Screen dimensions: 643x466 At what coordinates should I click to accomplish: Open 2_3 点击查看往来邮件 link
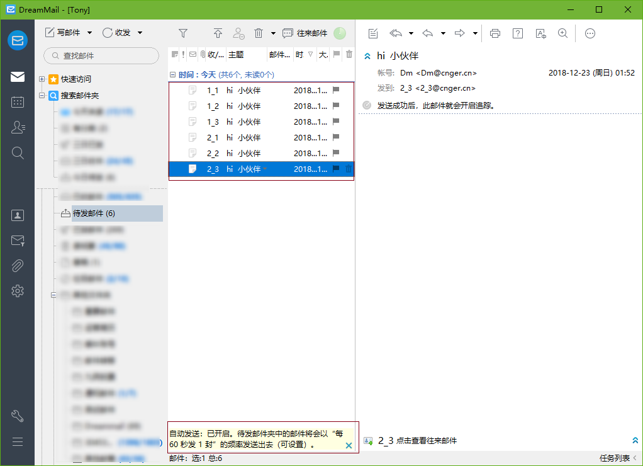coord(417,441)
